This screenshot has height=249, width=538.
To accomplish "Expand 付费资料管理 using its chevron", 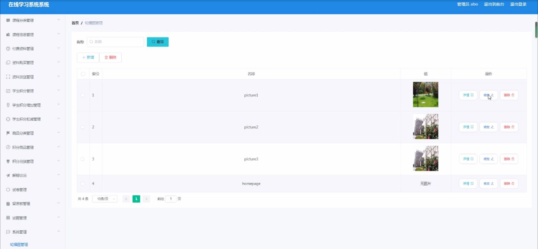I will 58,48.
